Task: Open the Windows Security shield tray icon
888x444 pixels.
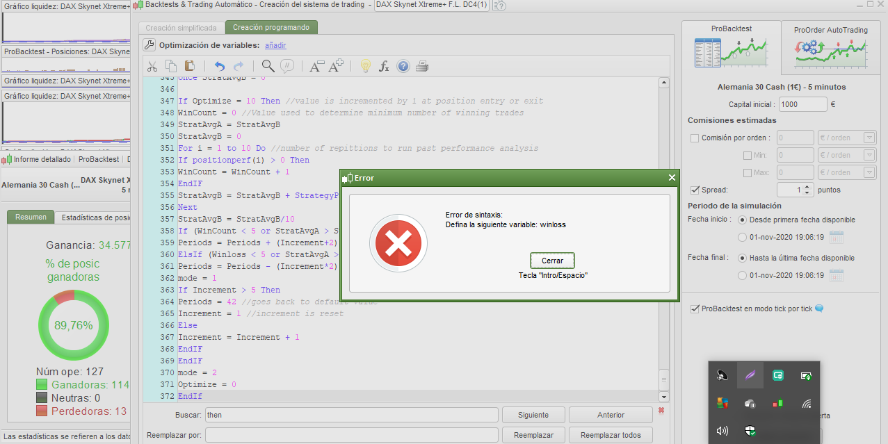Action: pyautogui.click(x=750, y=431)
